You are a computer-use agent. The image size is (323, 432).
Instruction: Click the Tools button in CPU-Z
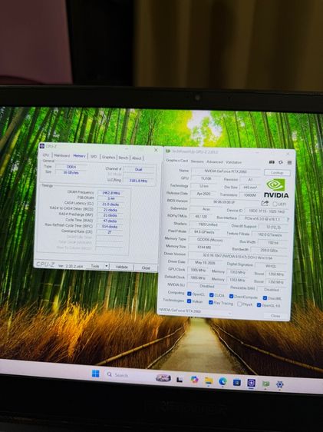95,266
